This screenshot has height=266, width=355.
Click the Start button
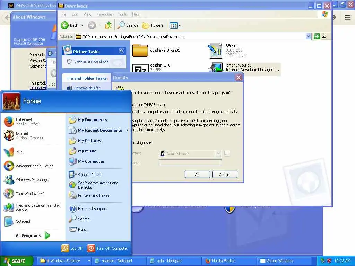(x=16, y=261)
